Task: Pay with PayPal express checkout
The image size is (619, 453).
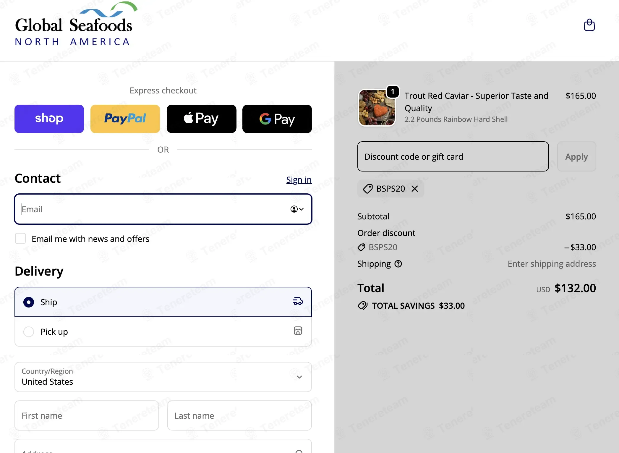Action: 125,119
